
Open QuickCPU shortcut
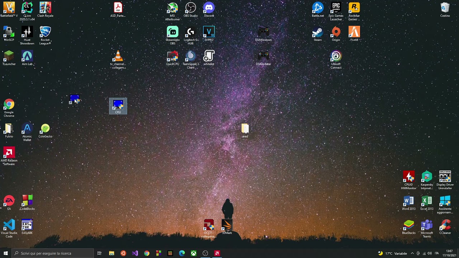point(172,58)
